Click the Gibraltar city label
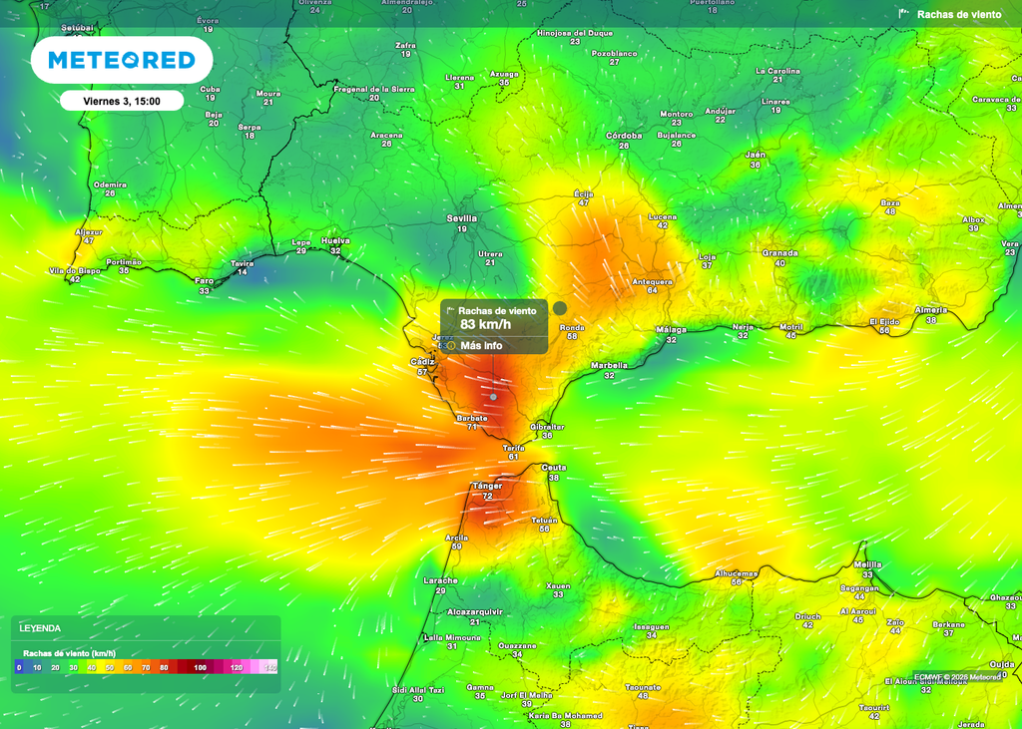Screen dimensions: 1022x729 click(547, 427)
